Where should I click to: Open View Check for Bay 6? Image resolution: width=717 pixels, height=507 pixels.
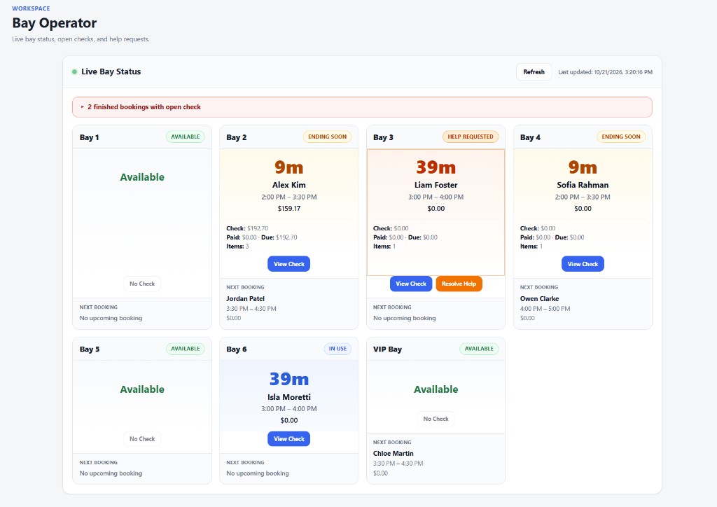(x=288, y=439)
